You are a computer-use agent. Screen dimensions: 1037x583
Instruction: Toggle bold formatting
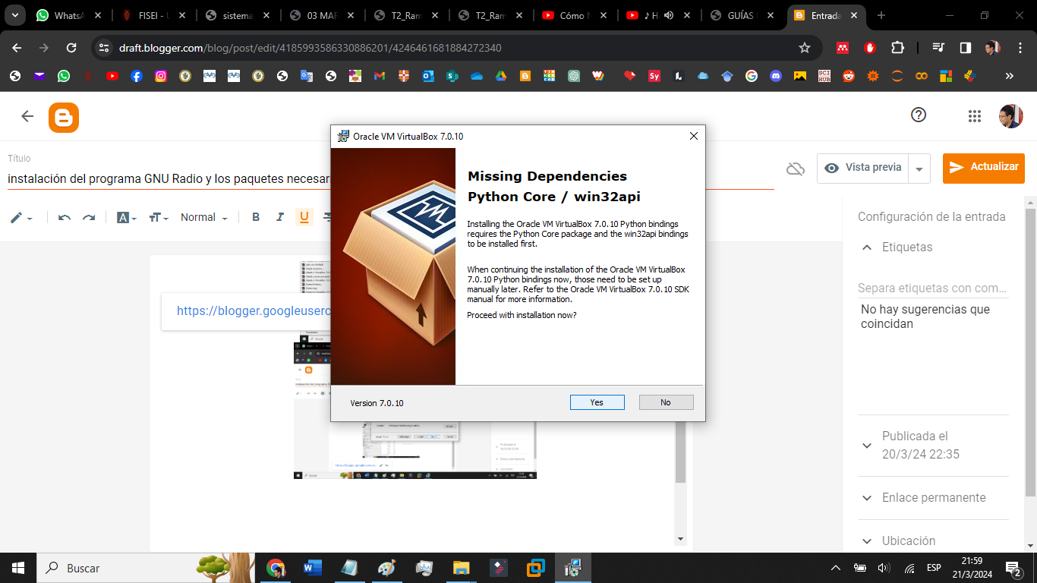pos(256,217)
